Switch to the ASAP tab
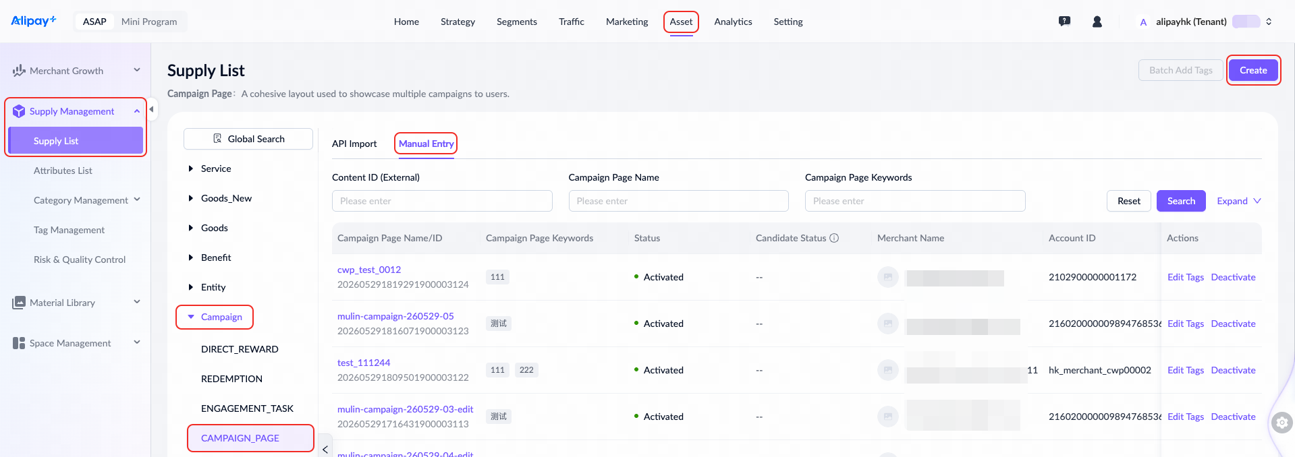 click(x=94, y=22)
